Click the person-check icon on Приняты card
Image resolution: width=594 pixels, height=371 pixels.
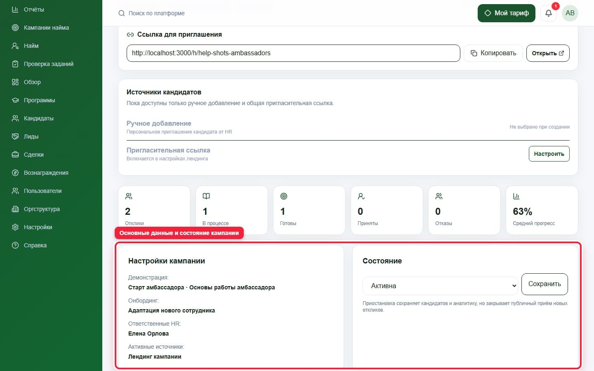(361, 196)
